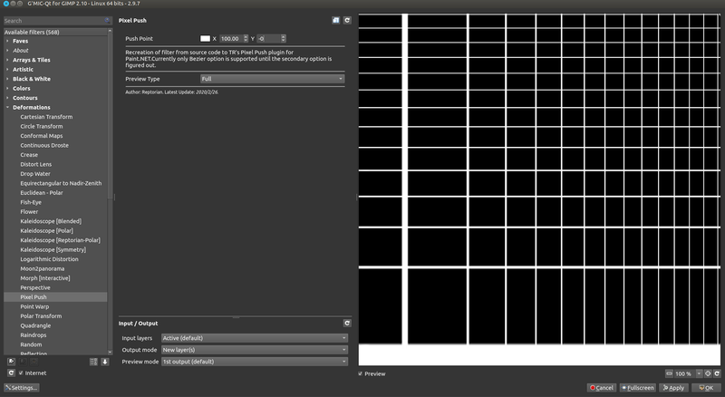The width and height of the screenshot is (725, 397).
Task: Expand the Contours category
Action: (7, 98)
